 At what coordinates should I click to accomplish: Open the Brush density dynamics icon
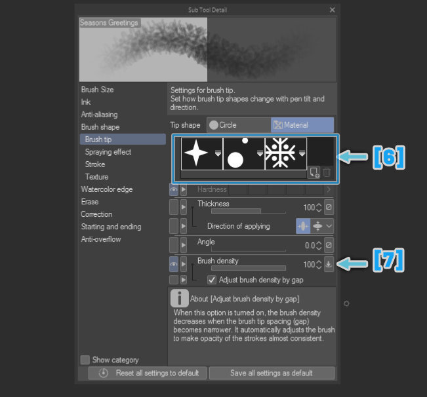pos(329,264)
